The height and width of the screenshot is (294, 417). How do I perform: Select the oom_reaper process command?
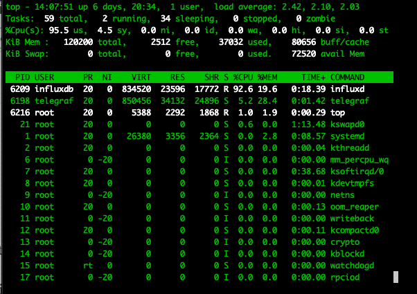pyautogui.click(x=355, y=207)
